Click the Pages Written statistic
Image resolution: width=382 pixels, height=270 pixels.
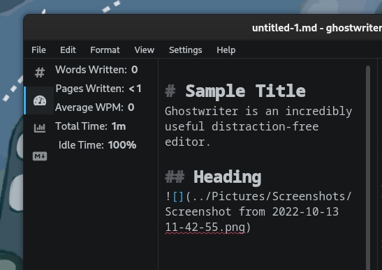(98, 89)
